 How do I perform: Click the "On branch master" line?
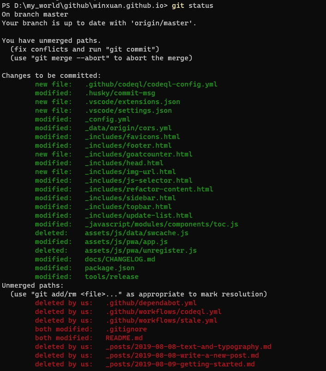[35, 14]
